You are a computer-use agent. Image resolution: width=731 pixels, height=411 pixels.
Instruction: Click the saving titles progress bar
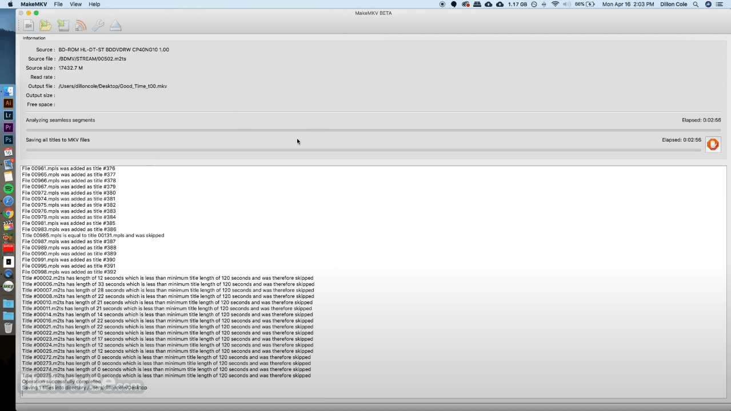363,150
